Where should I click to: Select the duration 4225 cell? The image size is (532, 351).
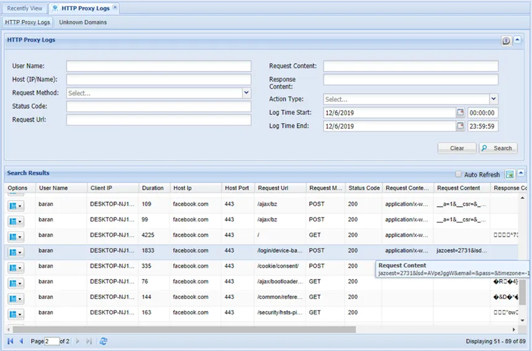(x=154, y=235)
